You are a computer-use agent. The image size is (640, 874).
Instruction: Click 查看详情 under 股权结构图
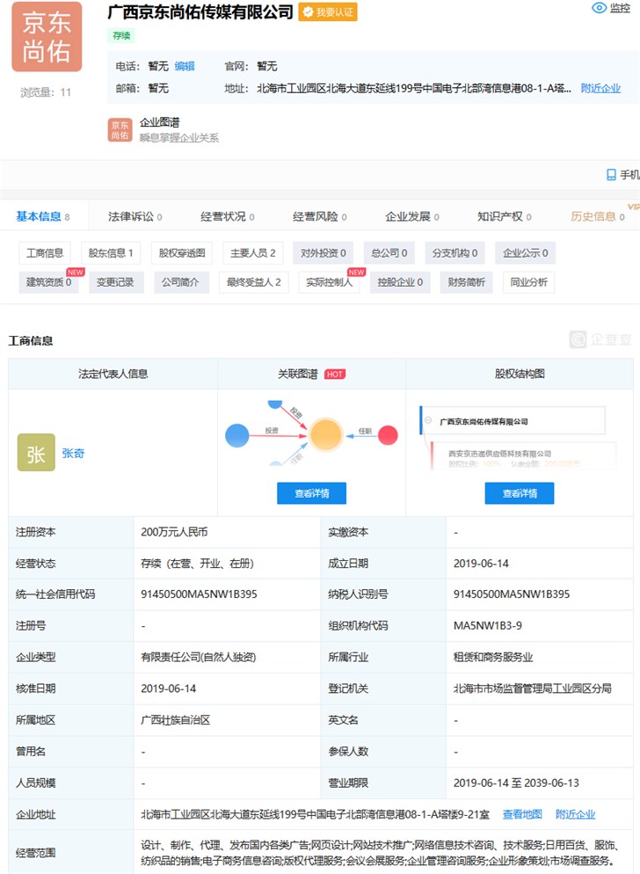[519, 493]
